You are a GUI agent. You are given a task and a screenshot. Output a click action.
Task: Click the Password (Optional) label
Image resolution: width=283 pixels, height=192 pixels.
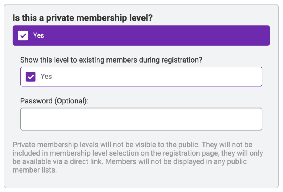(x=54, y=101)
